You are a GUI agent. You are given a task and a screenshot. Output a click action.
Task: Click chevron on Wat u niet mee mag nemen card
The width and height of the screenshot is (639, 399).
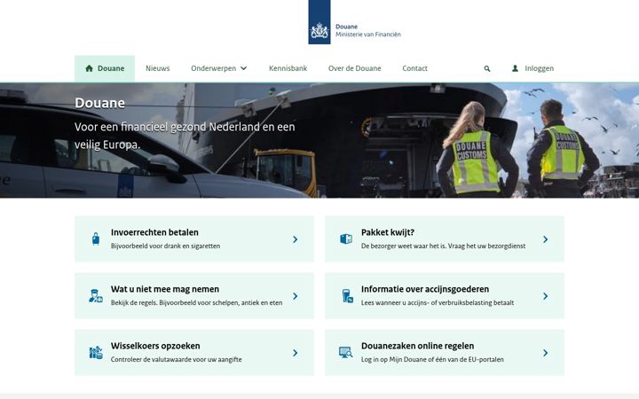(295, 296)
